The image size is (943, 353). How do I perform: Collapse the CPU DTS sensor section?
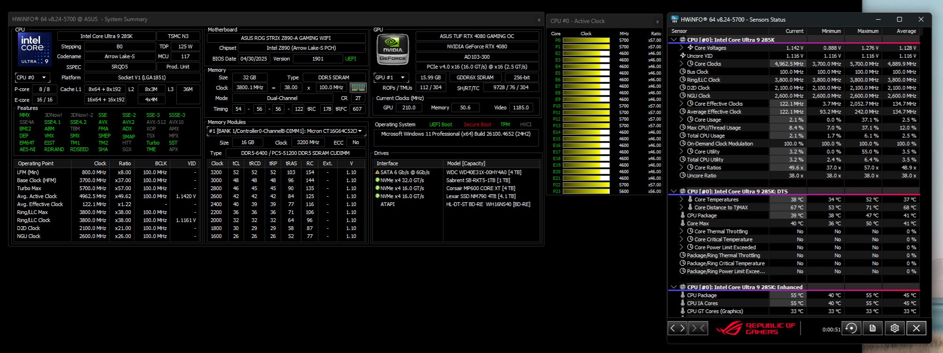click(x=674, y=192)
